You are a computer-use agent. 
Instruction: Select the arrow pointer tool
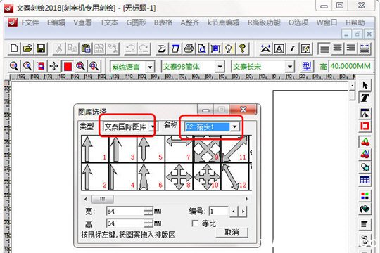pos(365,85)
